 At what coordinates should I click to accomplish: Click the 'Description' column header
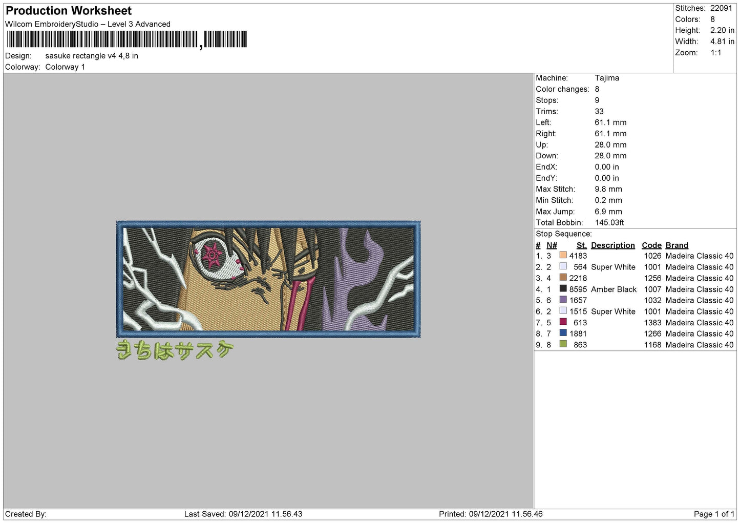613,245
